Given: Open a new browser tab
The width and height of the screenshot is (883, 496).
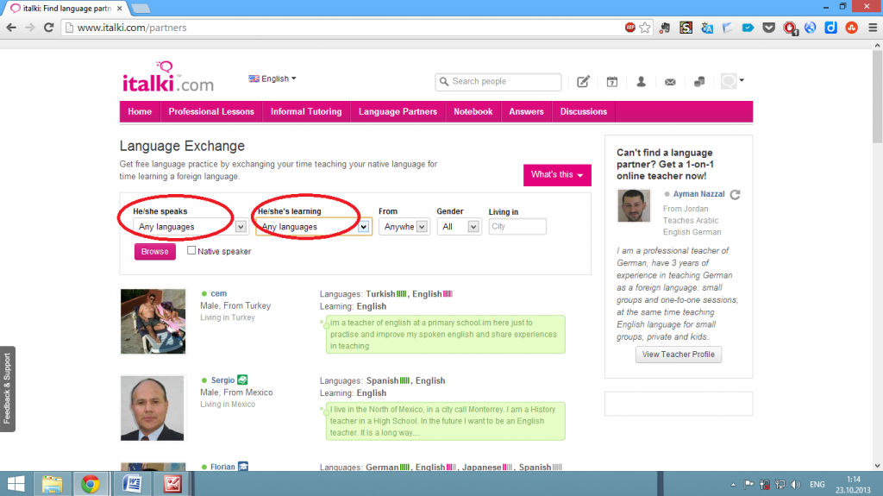Looking at the screenshot, I should (x=141, y=9).
